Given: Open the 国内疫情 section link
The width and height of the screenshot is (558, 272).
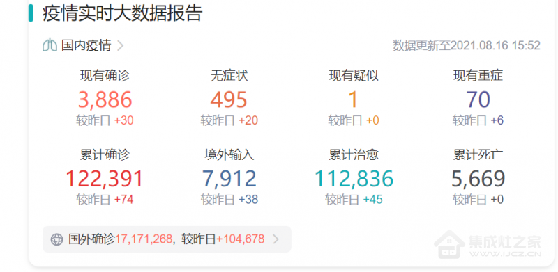Looking at the screenshot, I should [86, 45].
